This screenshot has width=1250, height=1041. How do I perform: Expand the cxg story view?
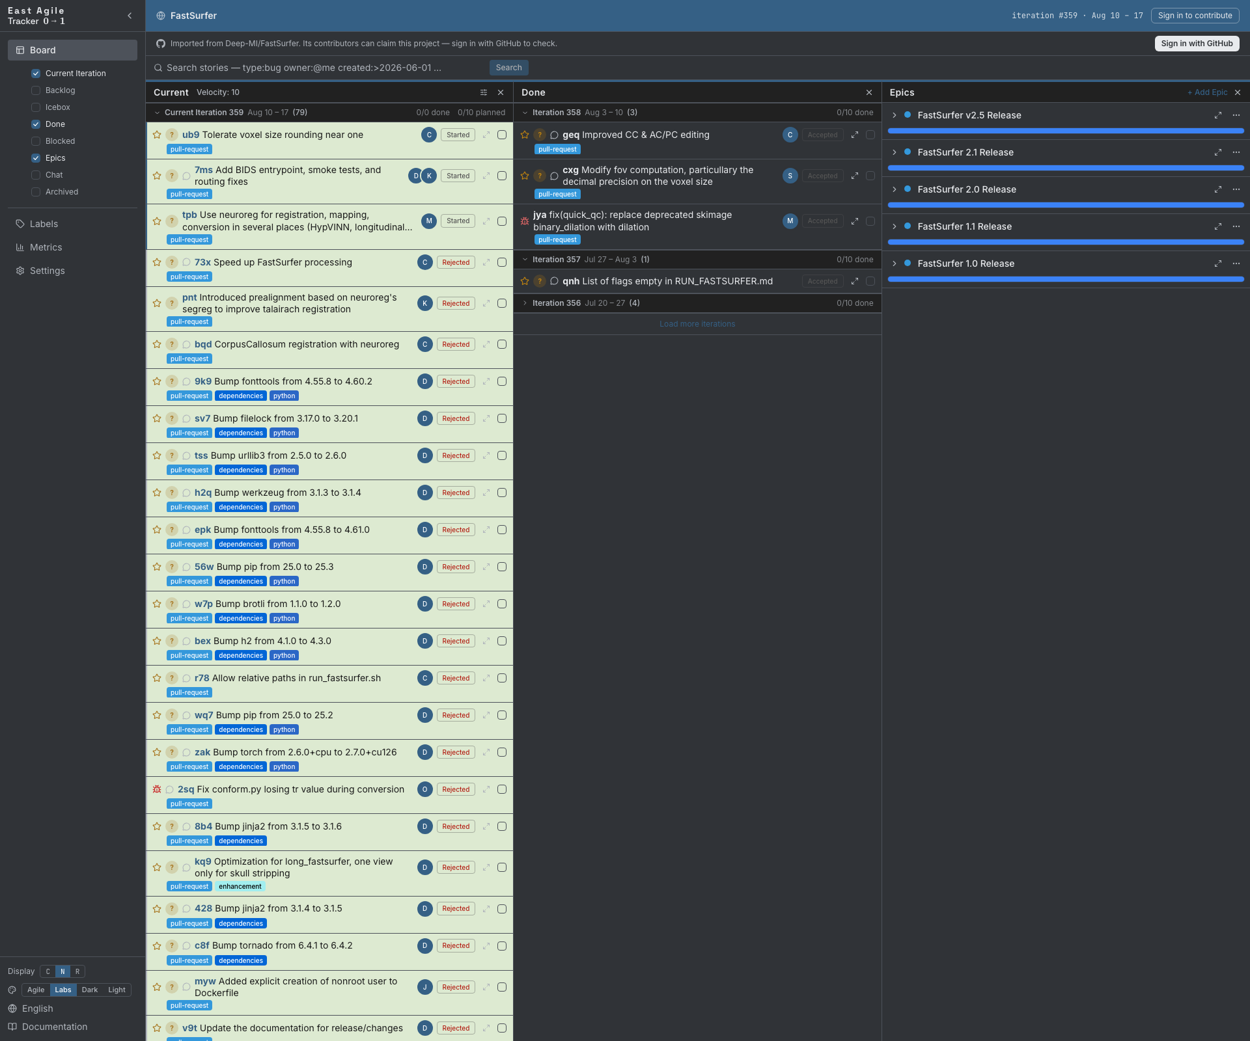click(x=855, y=176)
